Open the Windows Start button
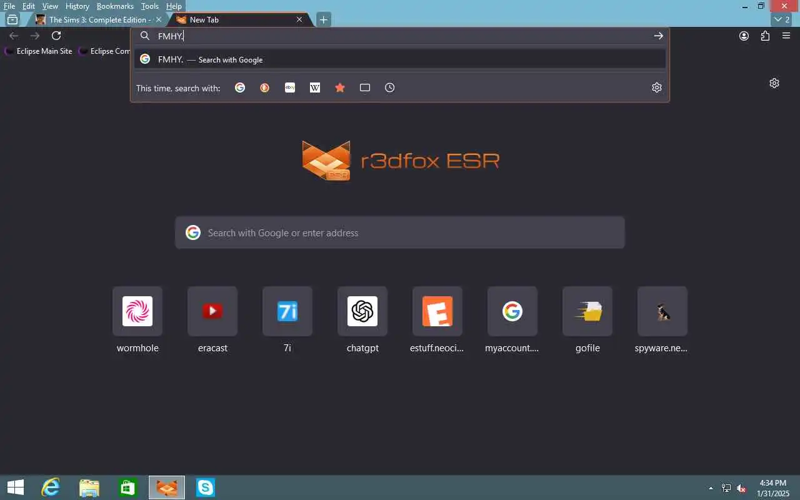Image resolution: width=800 pixels, height=500 pixels. 15,487
